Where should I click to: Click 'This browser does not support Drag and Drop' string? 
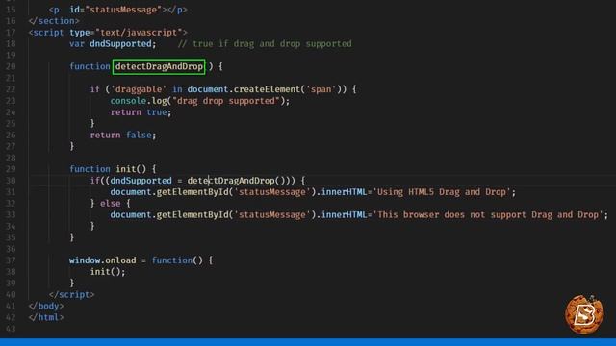[x=488, y=214]
